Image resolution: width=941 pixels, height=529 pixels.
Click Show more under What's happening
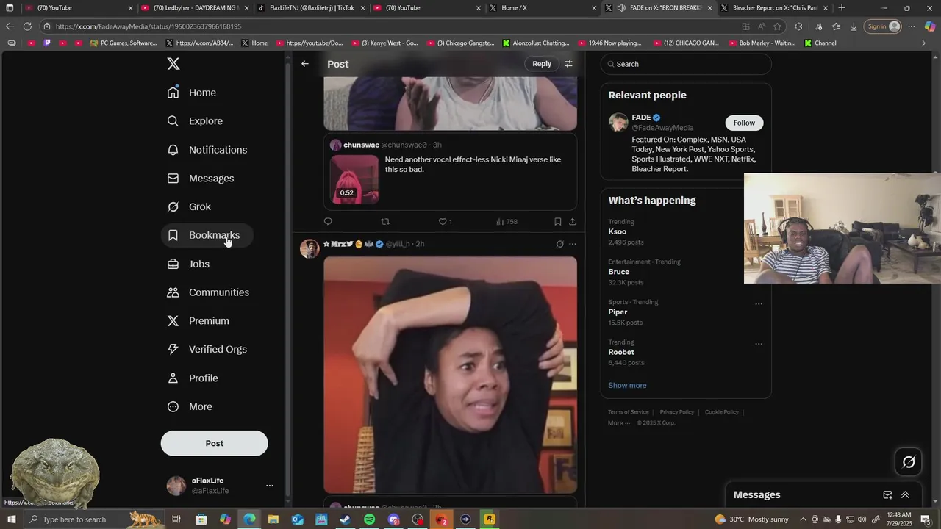click(627, 385)
